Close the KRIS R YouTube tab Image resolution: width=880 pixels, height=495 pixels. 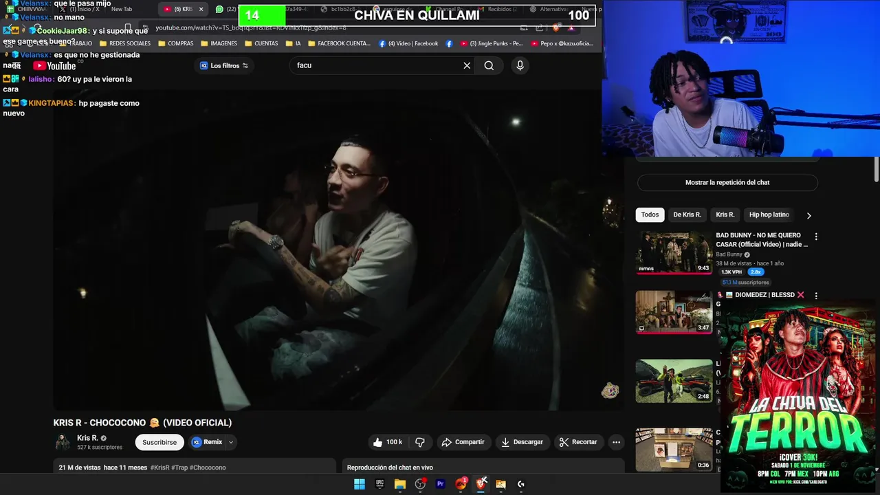pyautogui.click(x=201, y=9)
